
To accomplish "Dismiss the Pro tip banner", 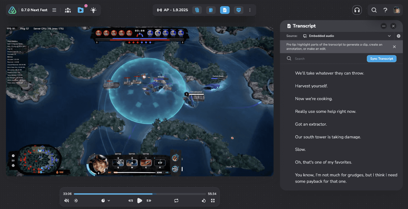I will (x=394, y=47).
